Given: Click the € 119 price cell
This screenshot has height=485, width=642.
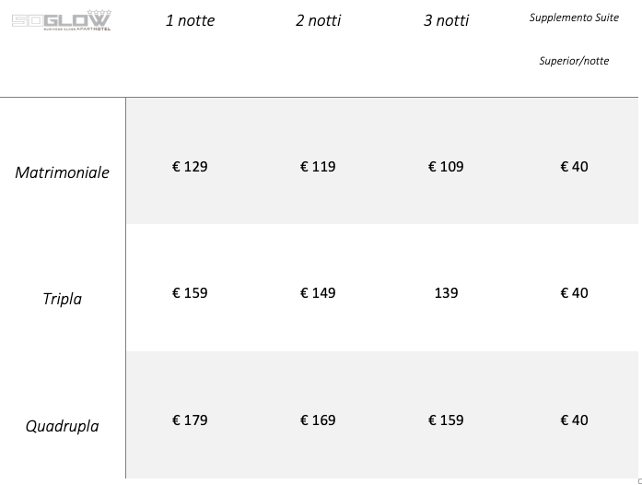Looking at the screenshot, I should pyautogui.click(x=318, y=167).
